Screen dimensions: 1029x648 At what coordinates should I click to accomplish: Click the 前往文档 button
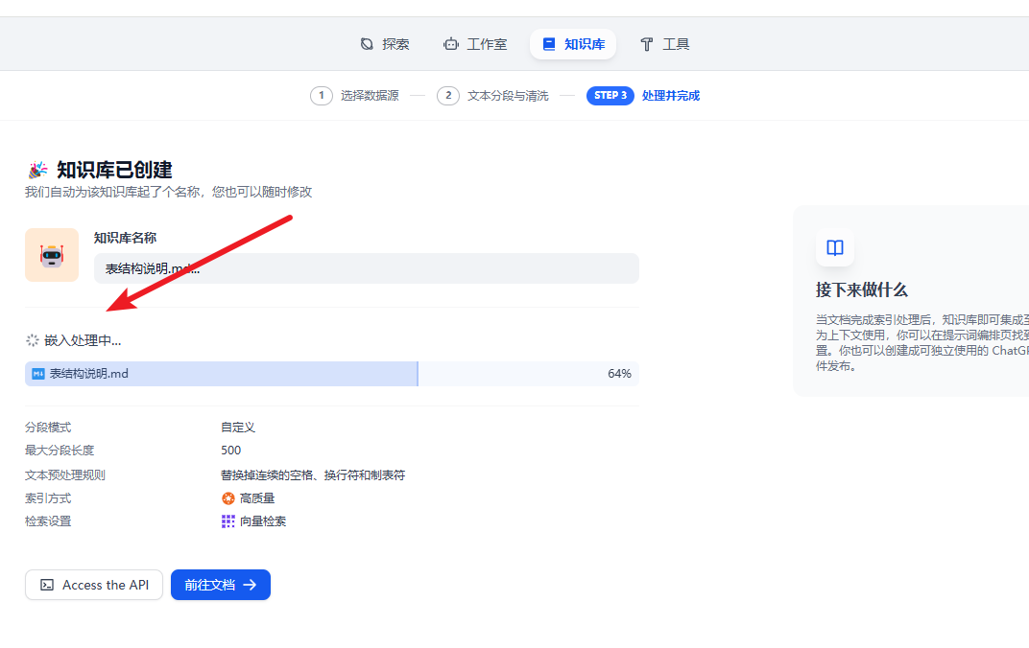click(221, 585)
